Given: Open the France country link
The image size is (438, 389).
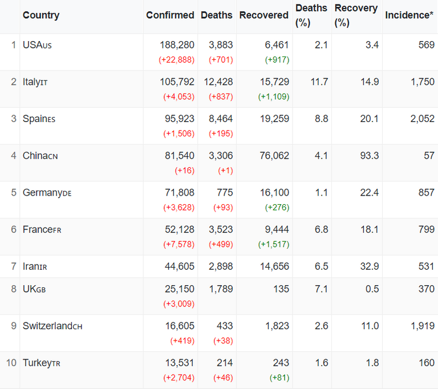Looking at the screenshot, I should click(x=42, y=229).
